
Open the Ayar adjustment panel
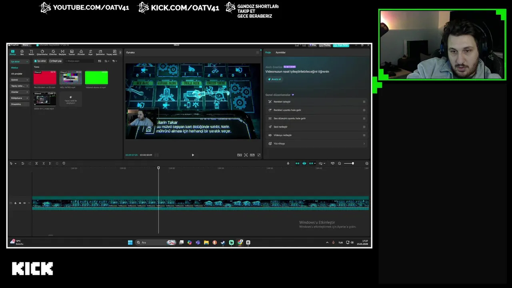90,52
